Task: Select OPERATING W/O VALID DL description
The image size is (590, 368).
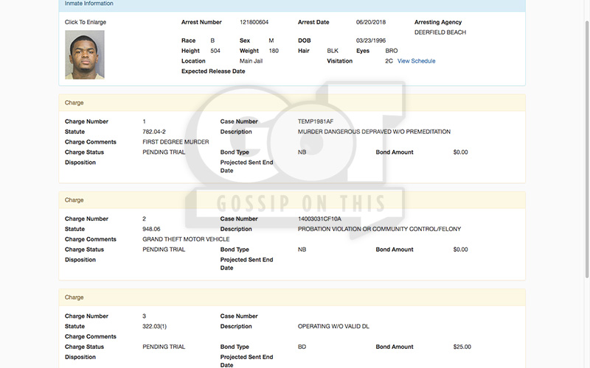Action: [x=333, y=326]
